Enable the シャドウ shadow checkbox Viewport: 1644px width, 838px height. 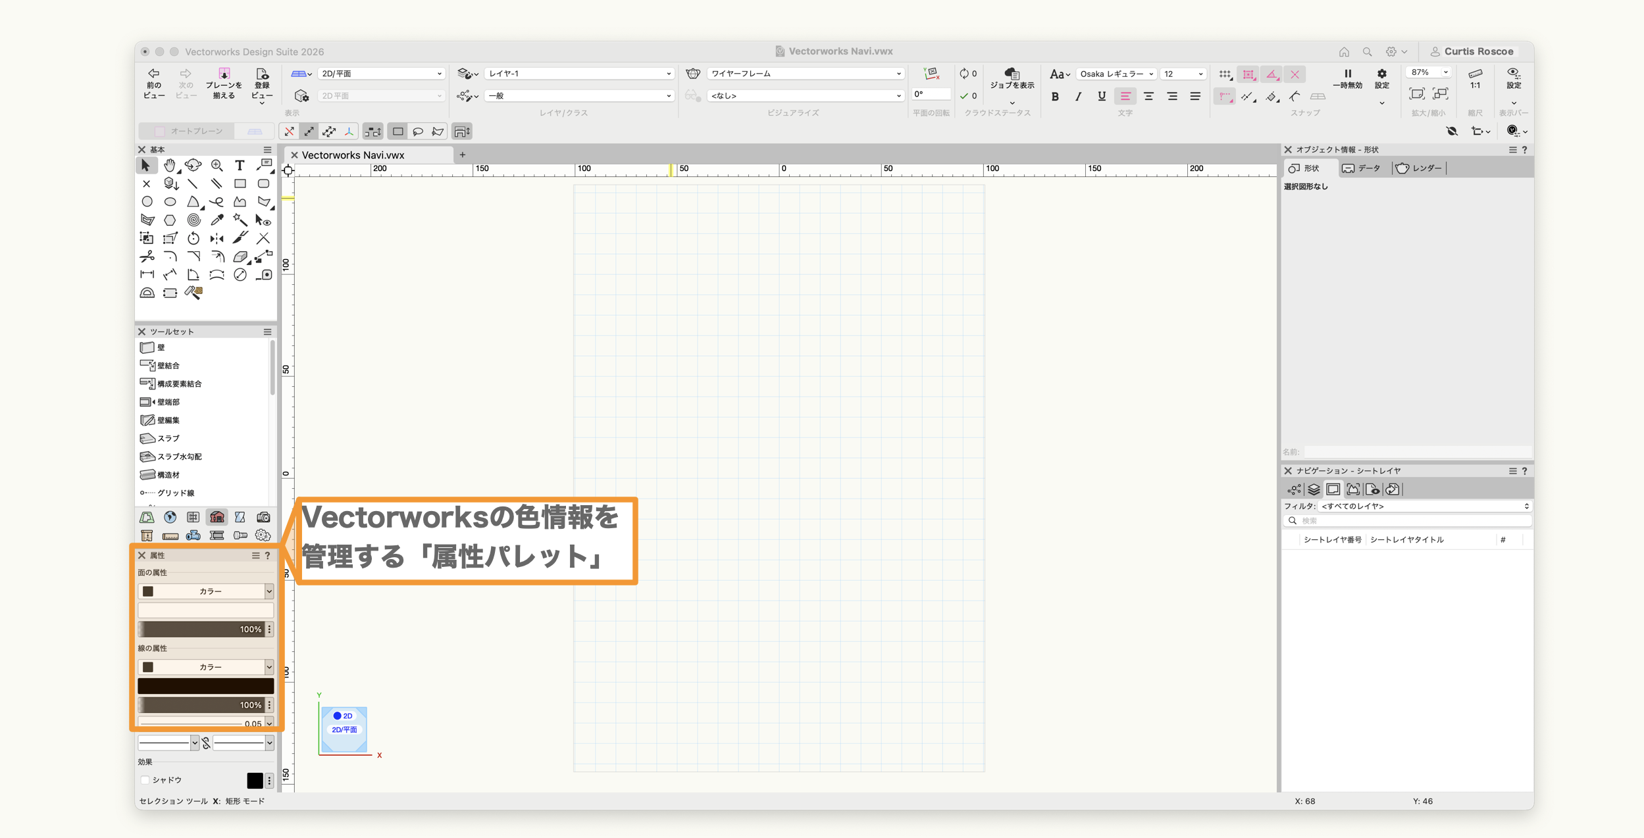point(145,780)
